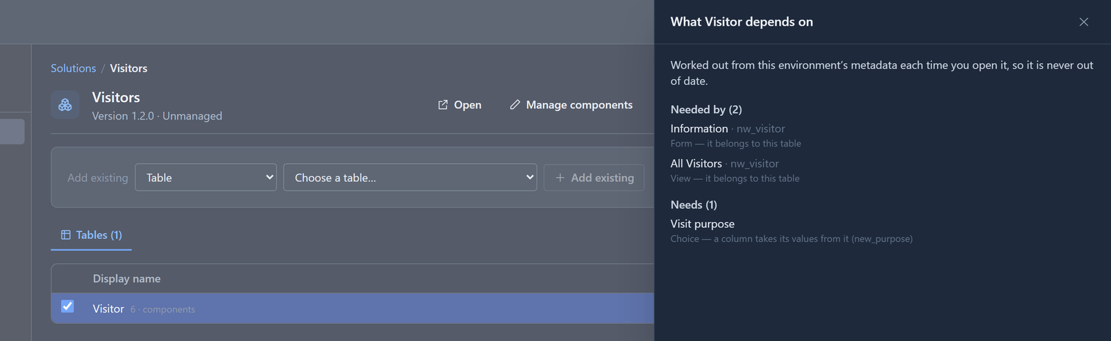Click the Manage components pencil icon
Screen dimensions: 1111x341
[515, 105]
